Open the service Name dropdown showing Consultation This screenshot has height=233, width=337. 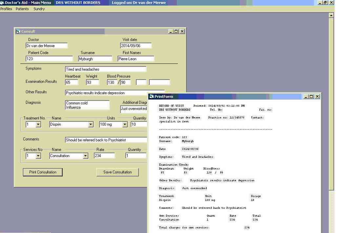[x=85, y=156]
